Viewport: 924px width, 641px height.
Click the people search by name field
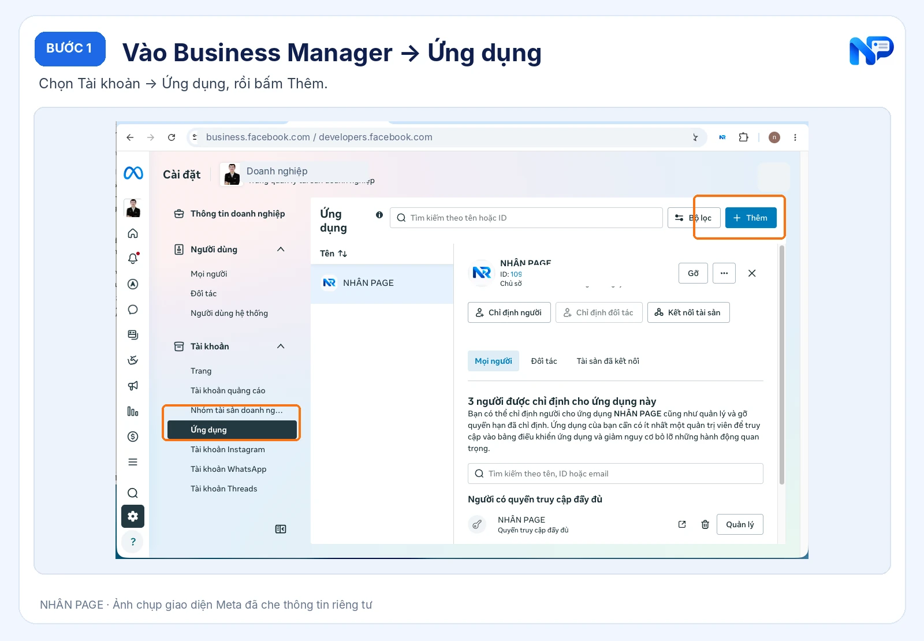pyautogui.click(x=616, y=474)
